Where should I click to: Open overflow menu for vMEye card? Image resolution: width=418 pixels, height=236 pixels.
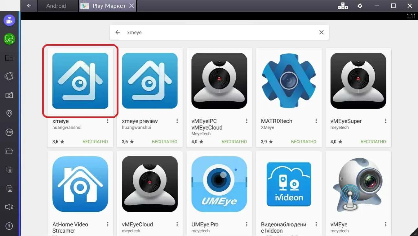tap(385, 224)
